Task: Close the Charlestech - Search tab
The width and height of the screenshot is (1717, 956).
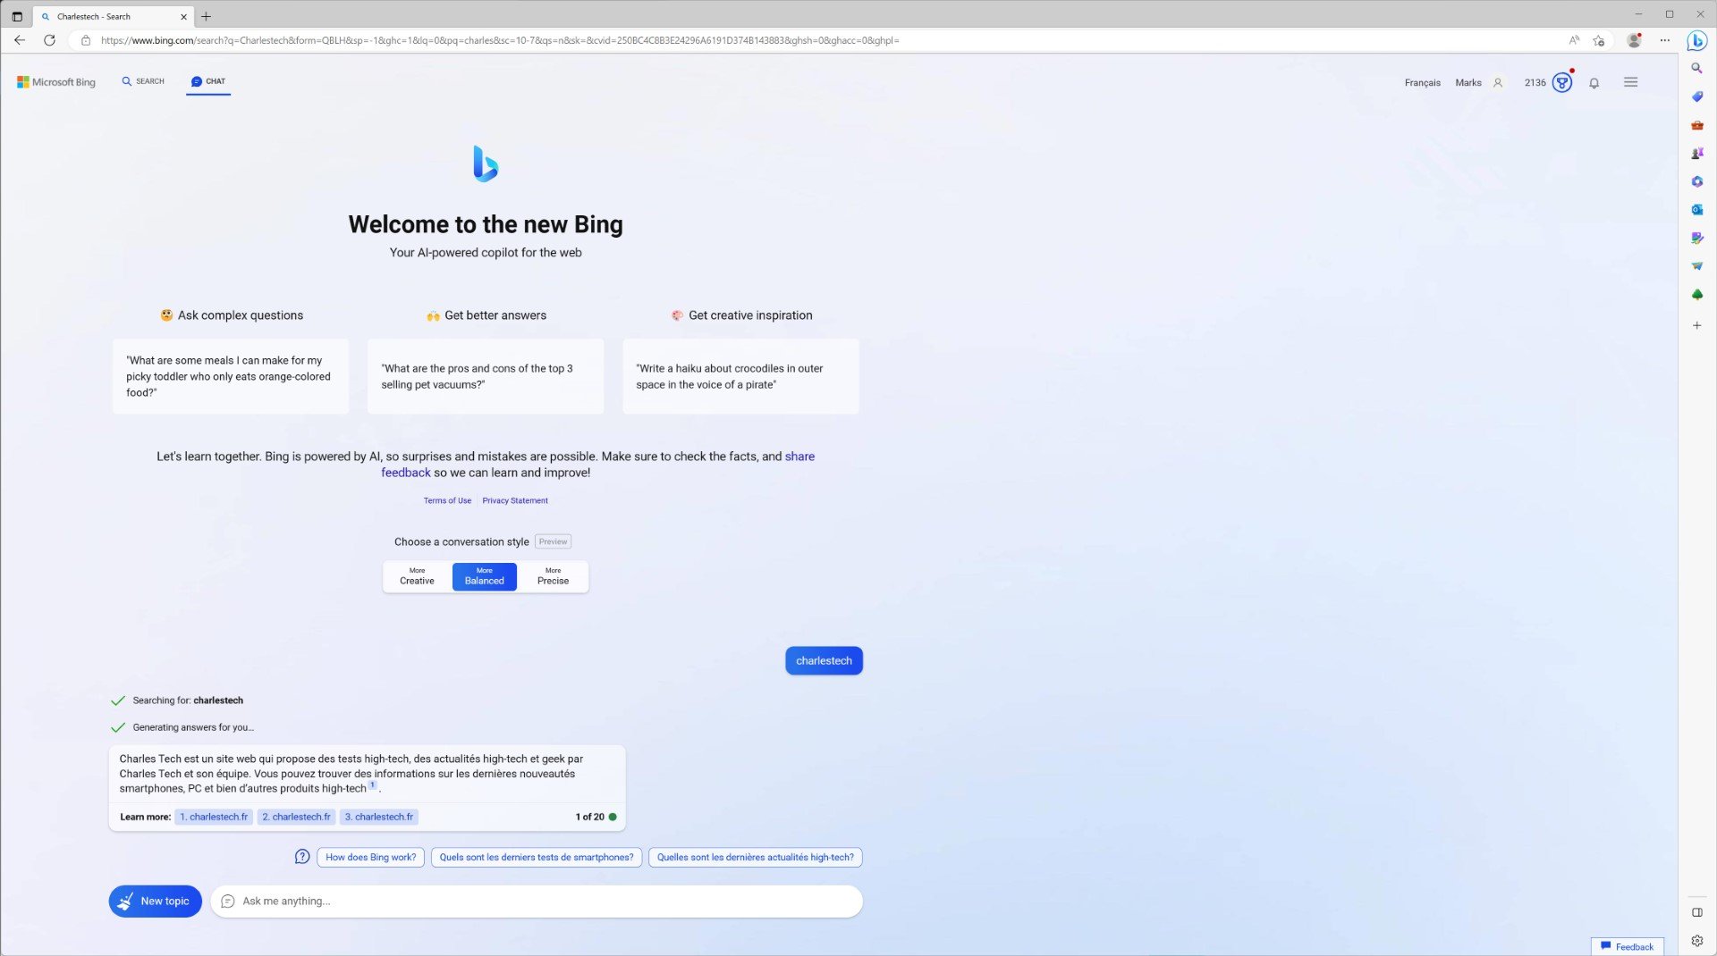Action: coord(183,16)
